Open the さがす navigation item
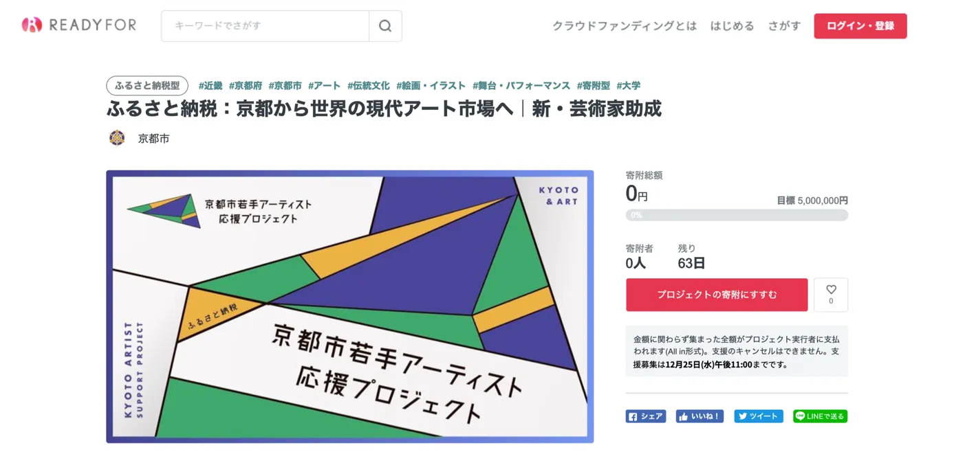Image resolution: width=954 pixels, height=465 pixels. [x=784, y=26]
